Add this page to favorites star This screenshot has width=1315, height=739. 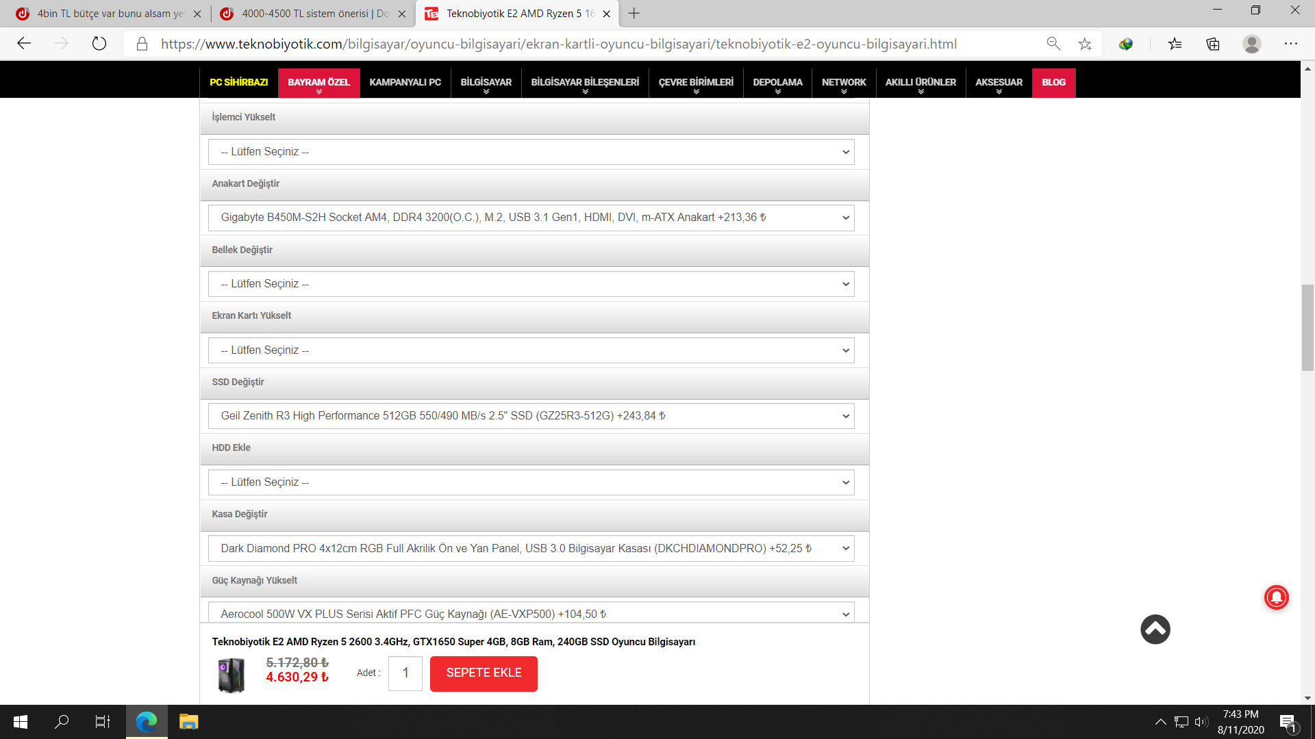point(1085,44)
